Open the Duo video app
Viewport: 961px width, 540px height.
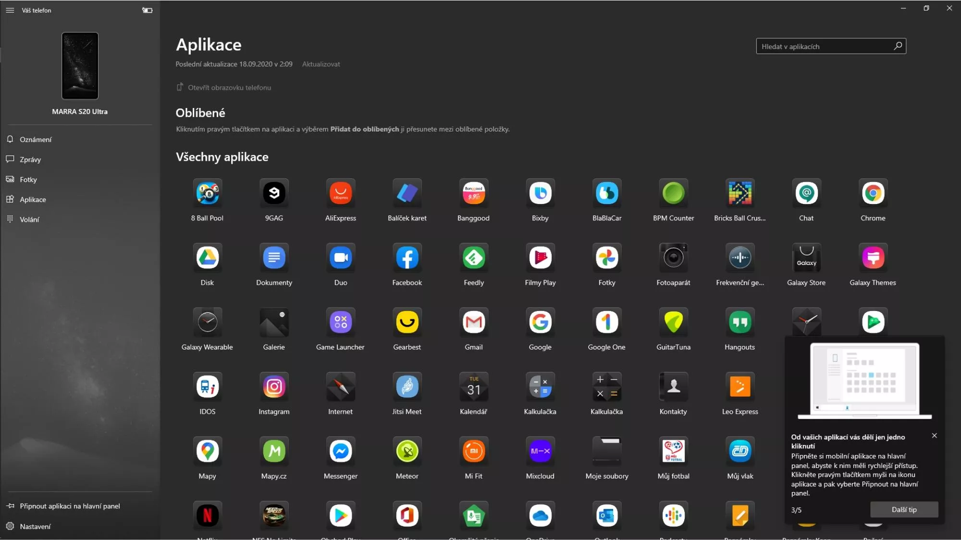tap(341, 257)
